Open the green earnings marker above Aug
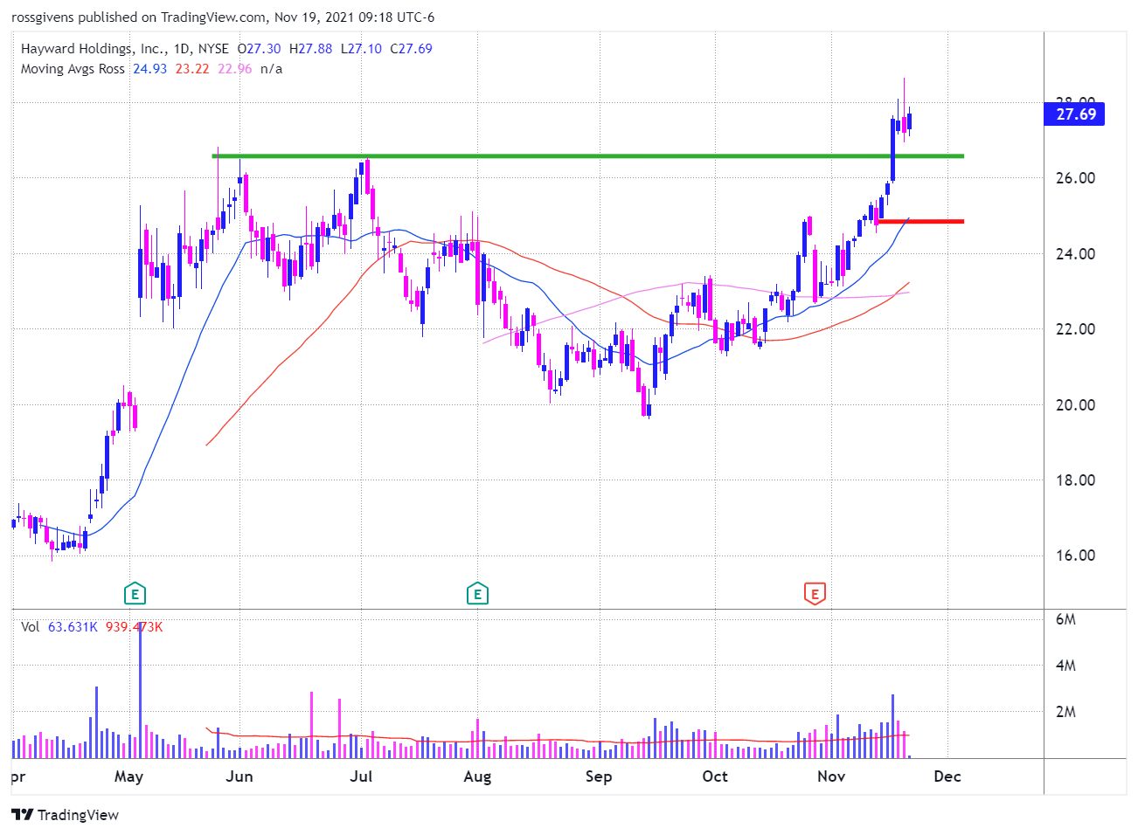Image resolution: width=1138 pixels, height=835 pixels. click(x=477, y=594)
